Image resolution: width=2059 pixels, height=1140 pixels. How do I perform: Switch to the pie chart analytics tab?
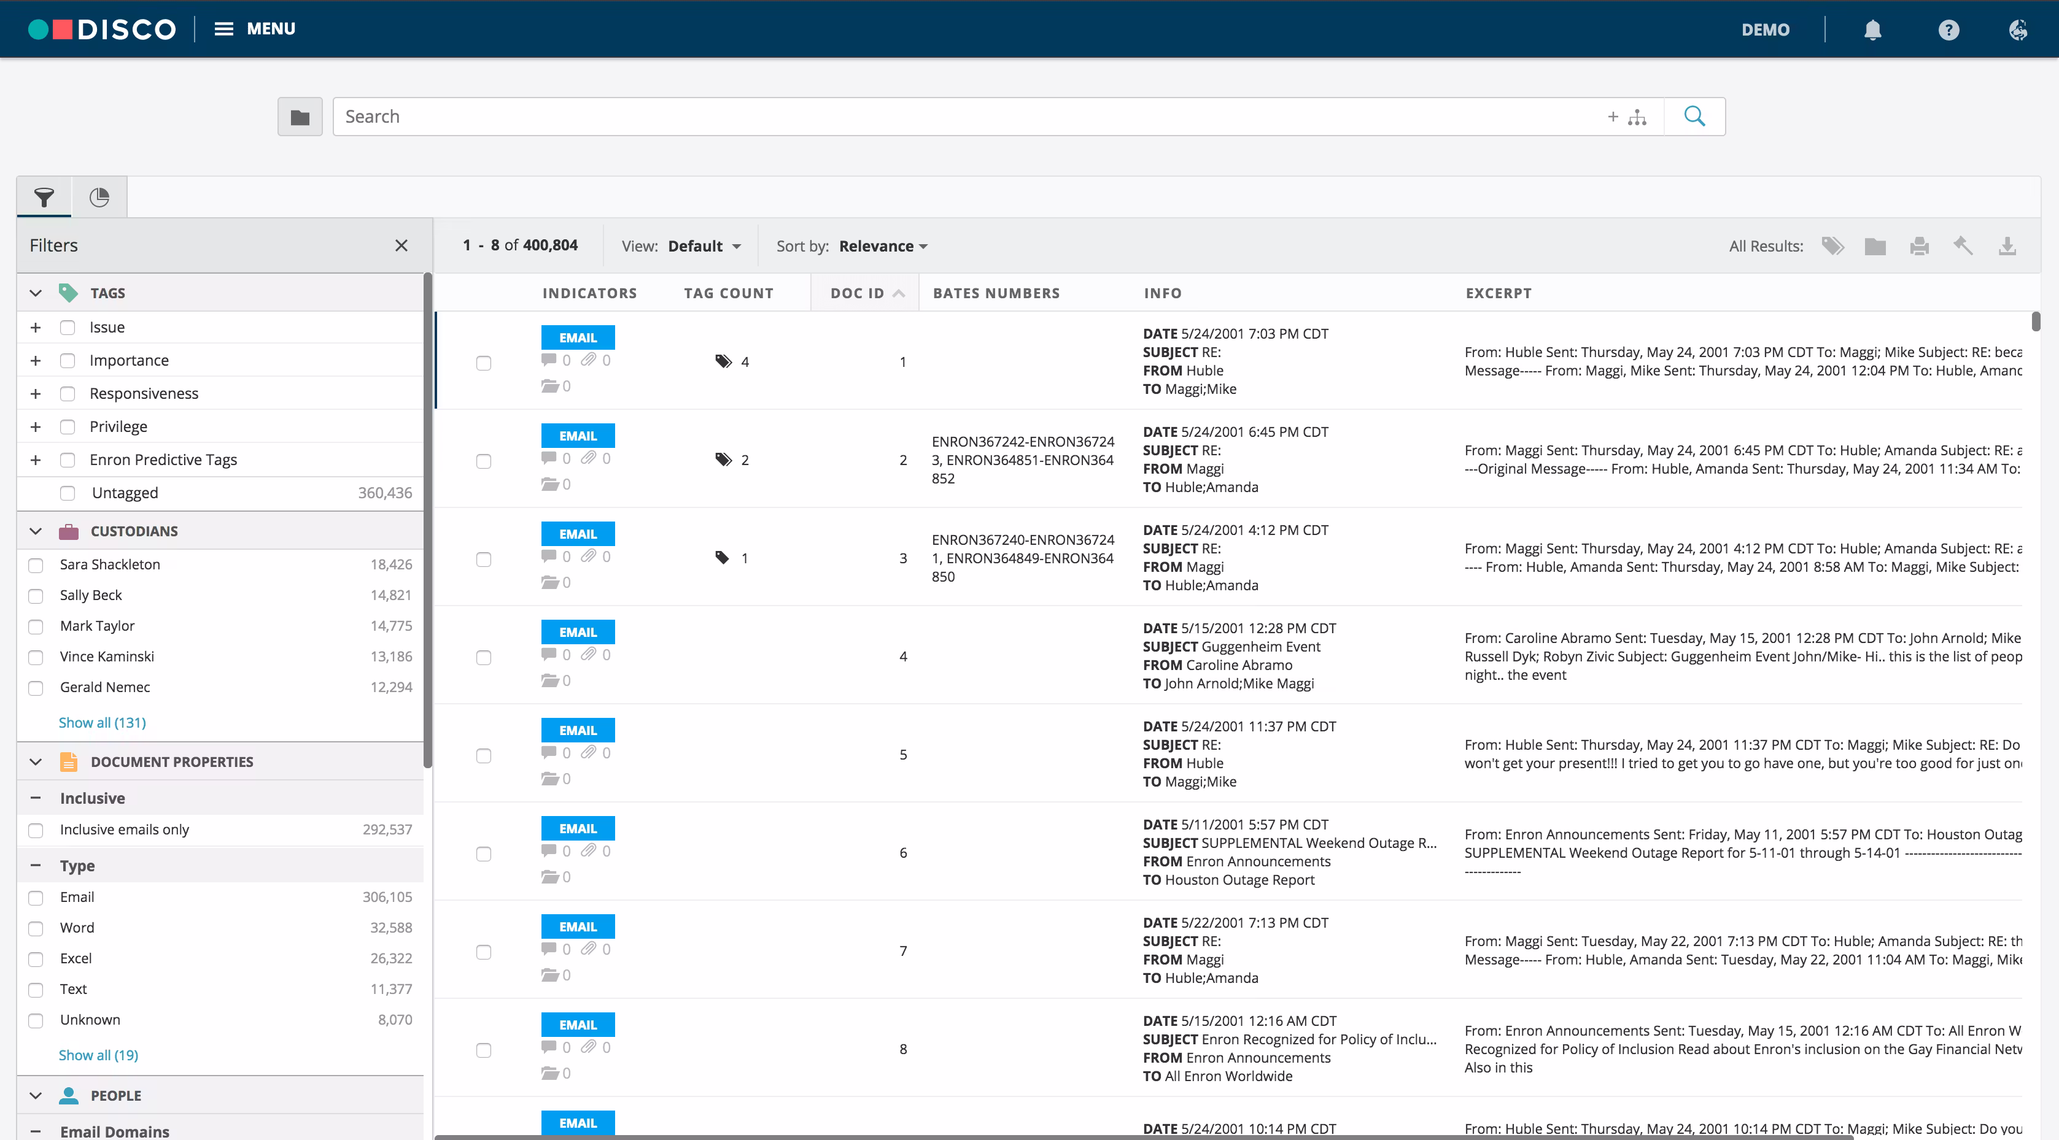pyautogui.click(x=99, y=198)
